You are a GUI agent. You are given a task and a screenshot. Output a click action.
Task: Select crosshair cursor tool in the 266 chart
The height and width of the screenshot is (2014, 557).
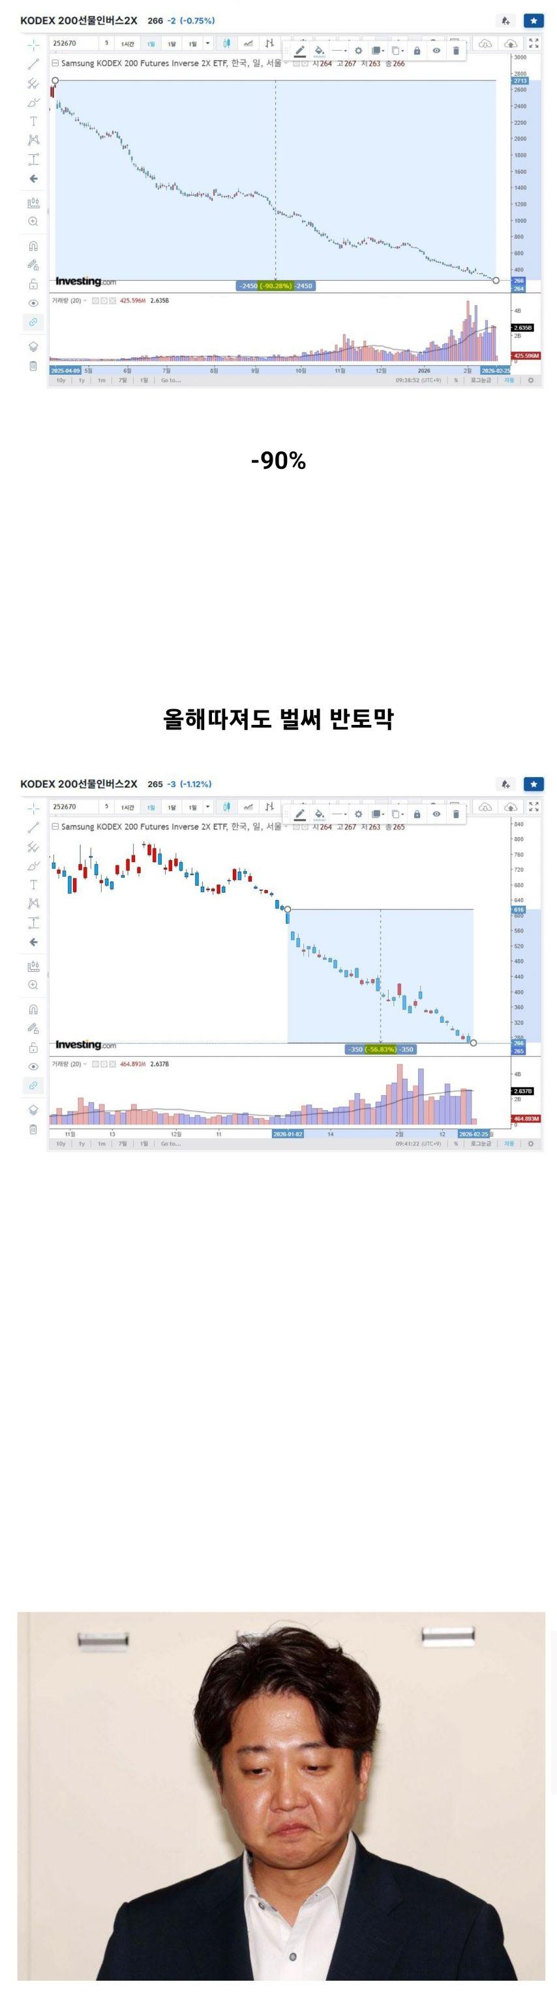pos(33,45)
